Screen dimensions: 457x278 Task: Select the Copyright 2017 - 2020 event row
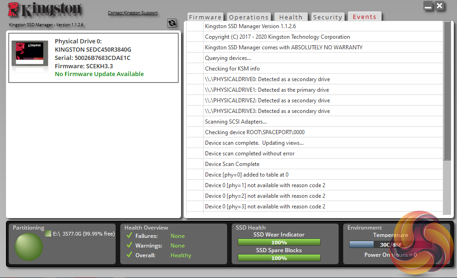point(315,37)
